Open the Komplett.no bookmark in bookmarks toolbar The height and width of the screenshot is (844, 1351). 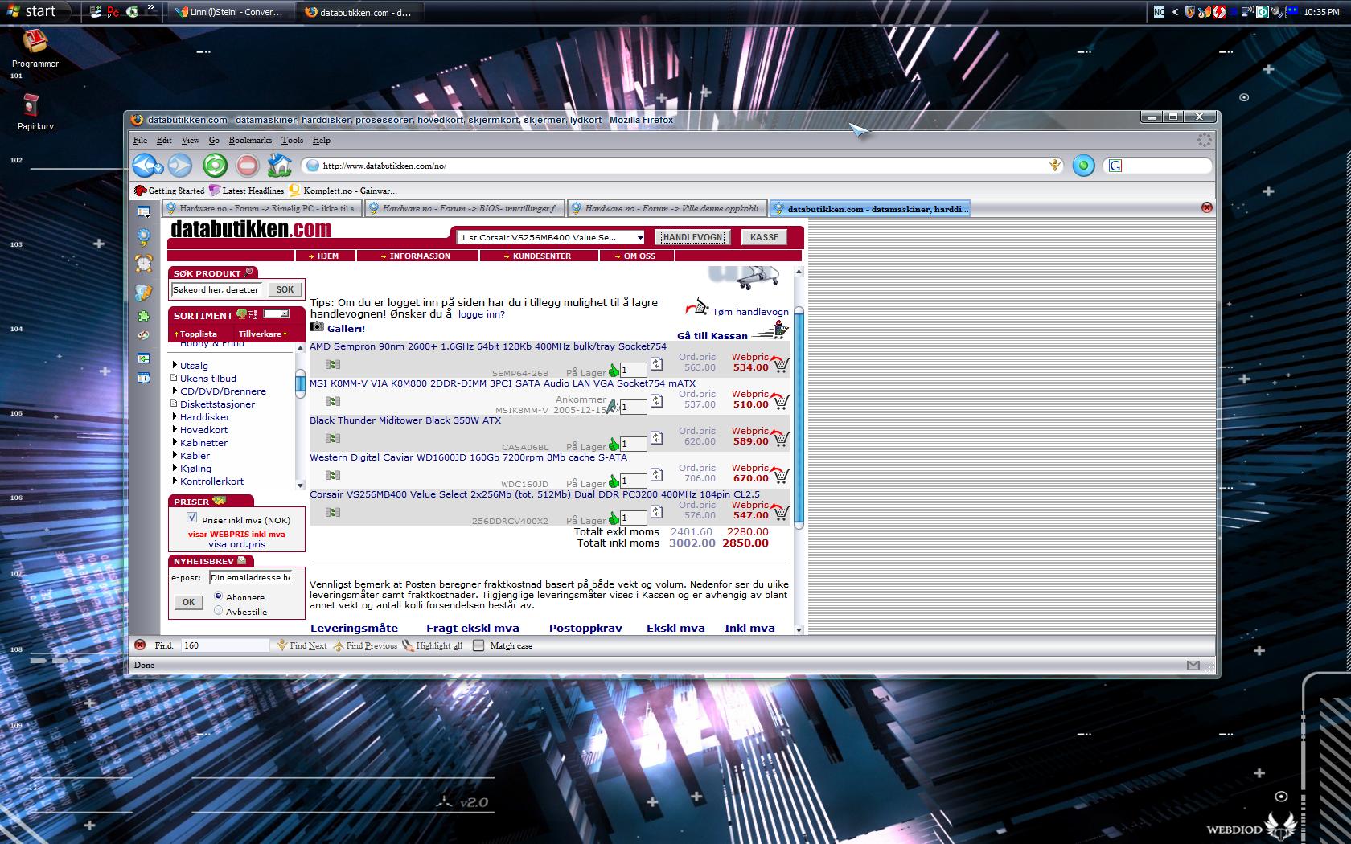click(x=343, y=191)
